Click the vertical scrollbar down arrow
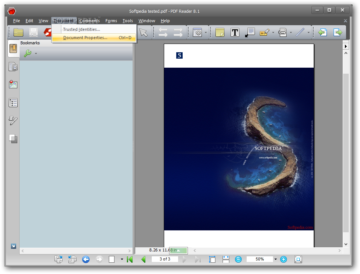The width and height of the screenshot is (360, 274). [346, 244]
